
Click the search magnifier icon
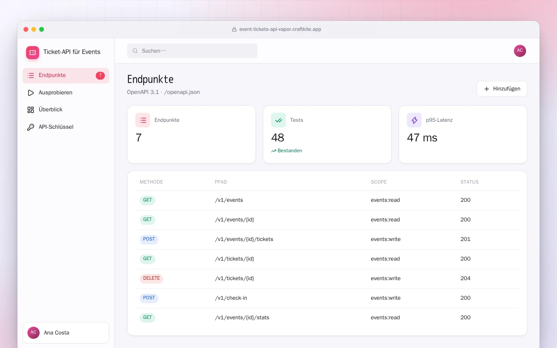135,51
